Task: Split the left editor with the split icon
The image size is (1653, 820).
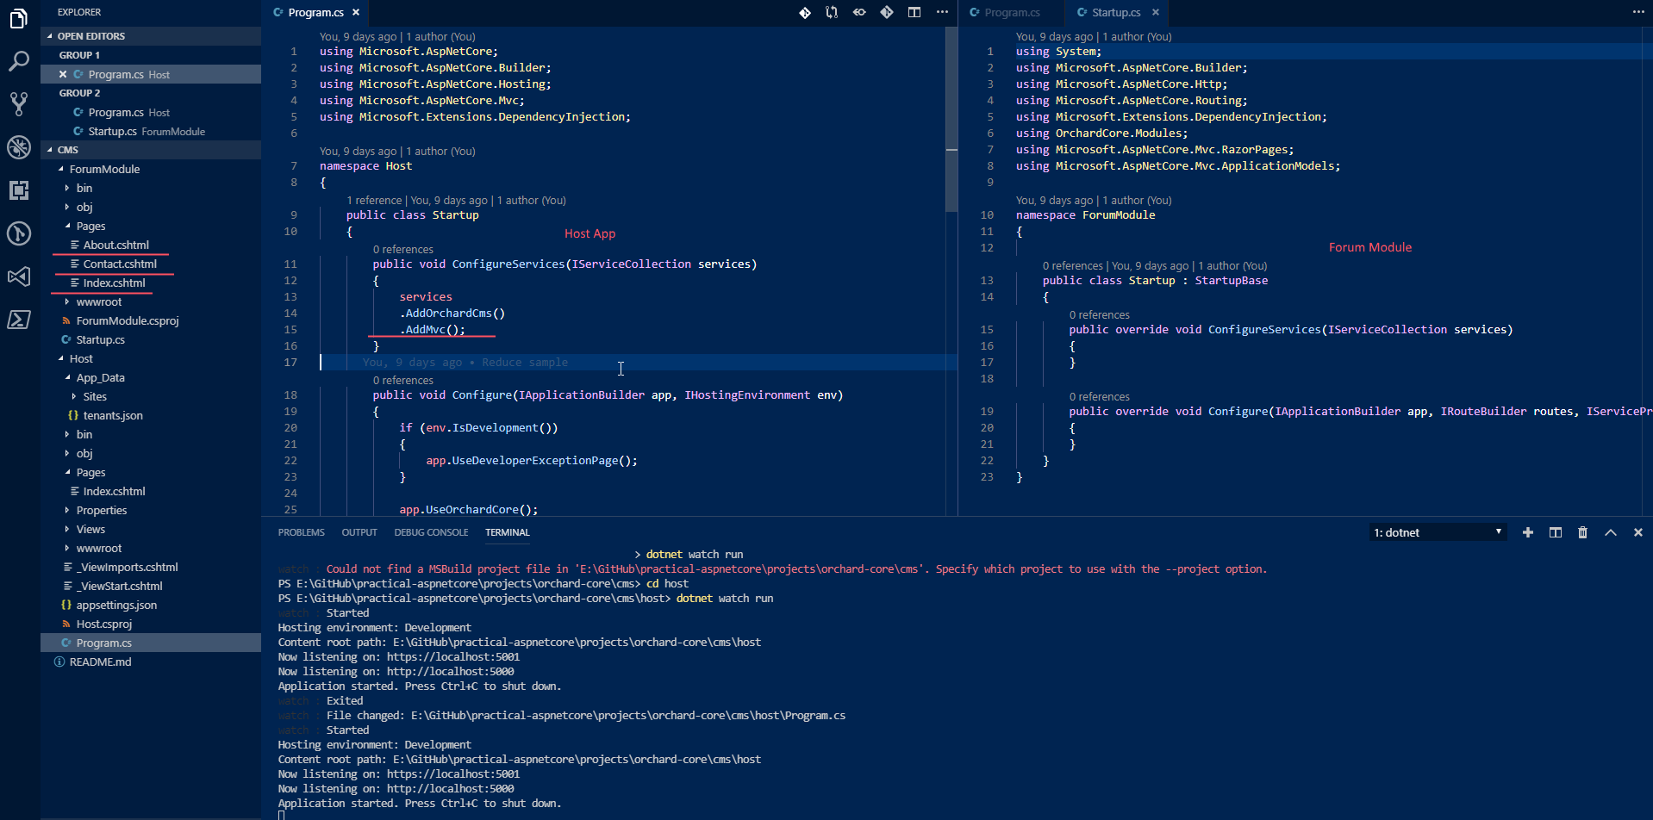Action: tap(914, 12)
